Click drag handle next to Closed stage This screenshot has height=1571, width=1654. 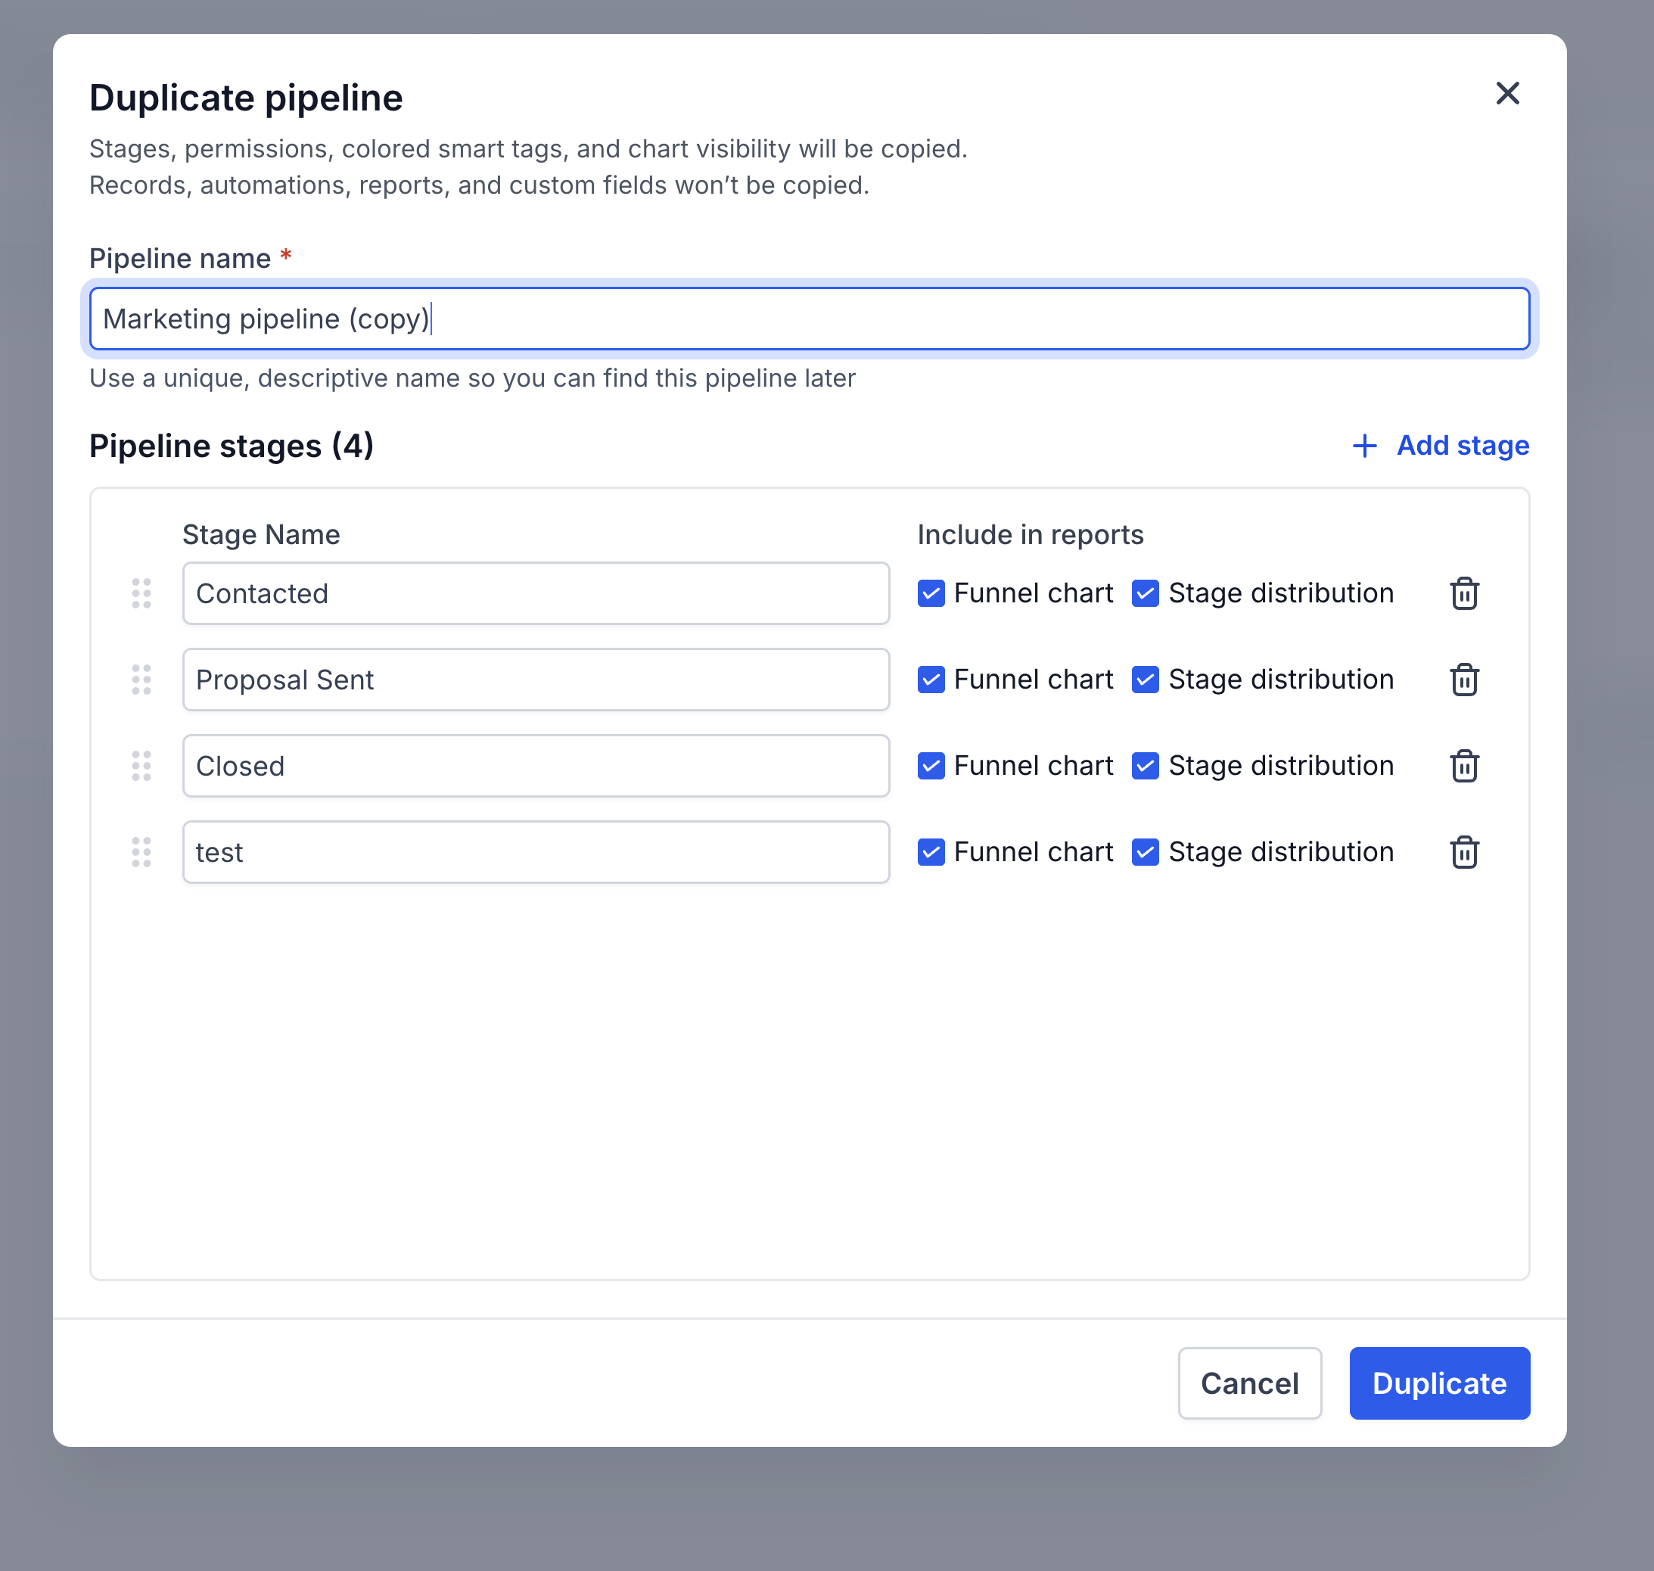pyautogui.click(x=141, y=767)
